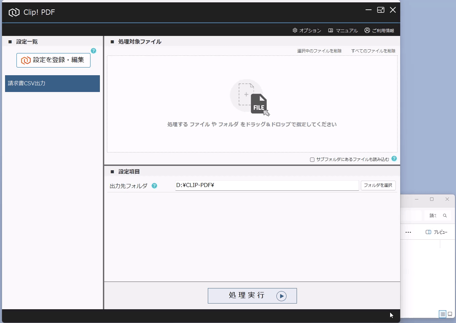Click search icon in Explorer window
456x323 pixels.
coord(445,216)
